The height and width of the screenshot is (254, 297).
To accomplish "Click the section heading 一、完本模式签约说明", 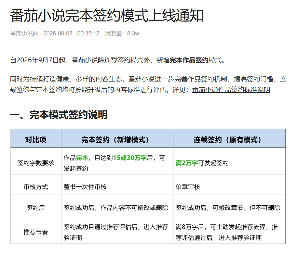I will (x=59, y=115).
